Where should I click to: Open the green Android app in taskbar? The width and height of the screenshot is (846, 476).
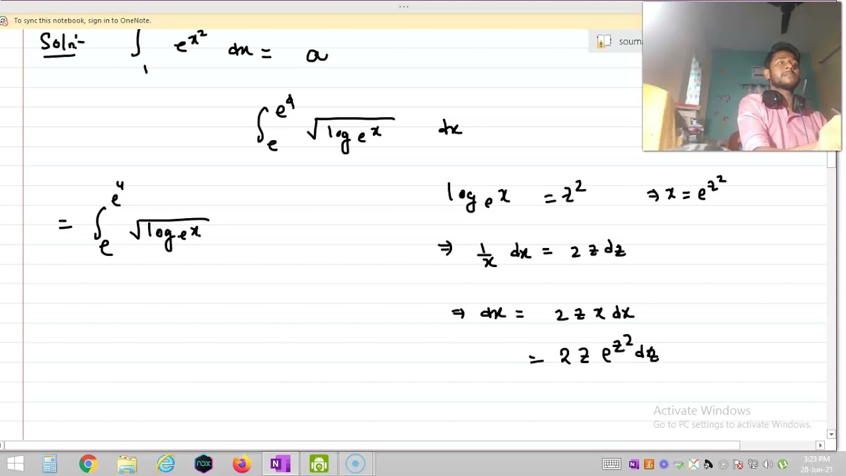click(319, 464)
